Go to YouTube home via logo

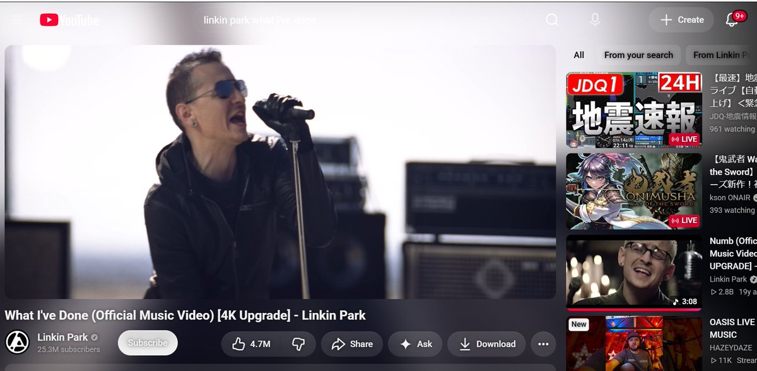(69, 20)
